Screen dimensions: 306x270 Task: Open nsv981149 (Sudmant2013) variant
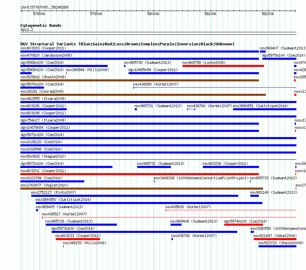coord(254,196)
